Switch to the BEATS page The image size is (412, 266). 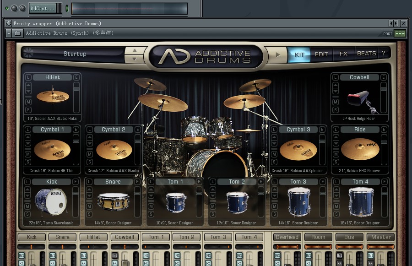click(366, 54)
